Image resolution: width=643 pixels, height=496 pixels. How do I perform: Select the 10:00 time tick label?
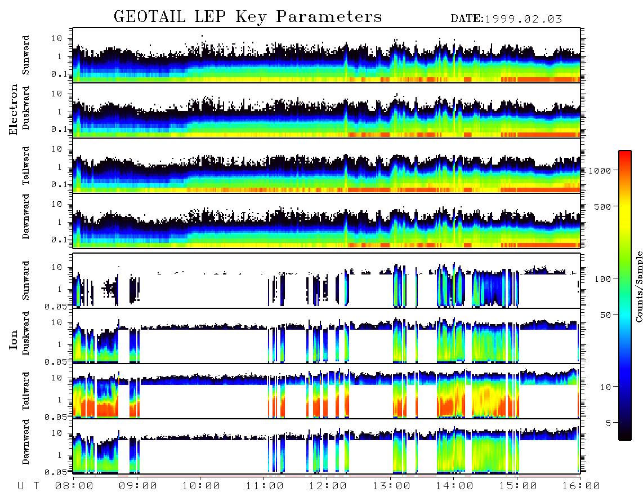tap(201, 486)
